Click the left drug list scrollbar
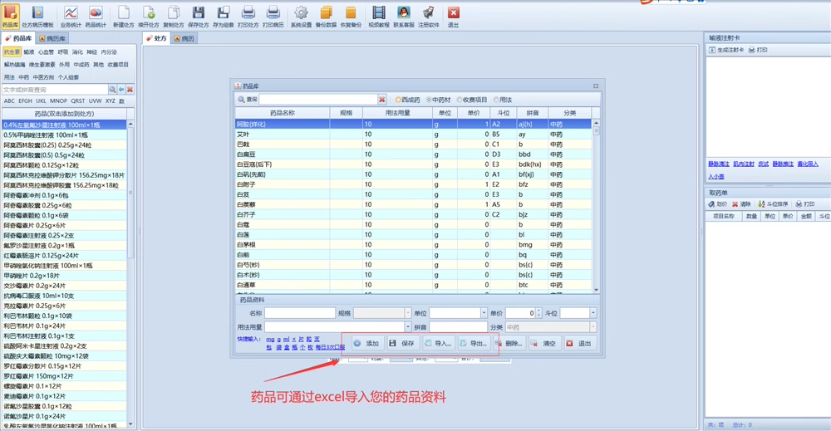 [130, 272]
